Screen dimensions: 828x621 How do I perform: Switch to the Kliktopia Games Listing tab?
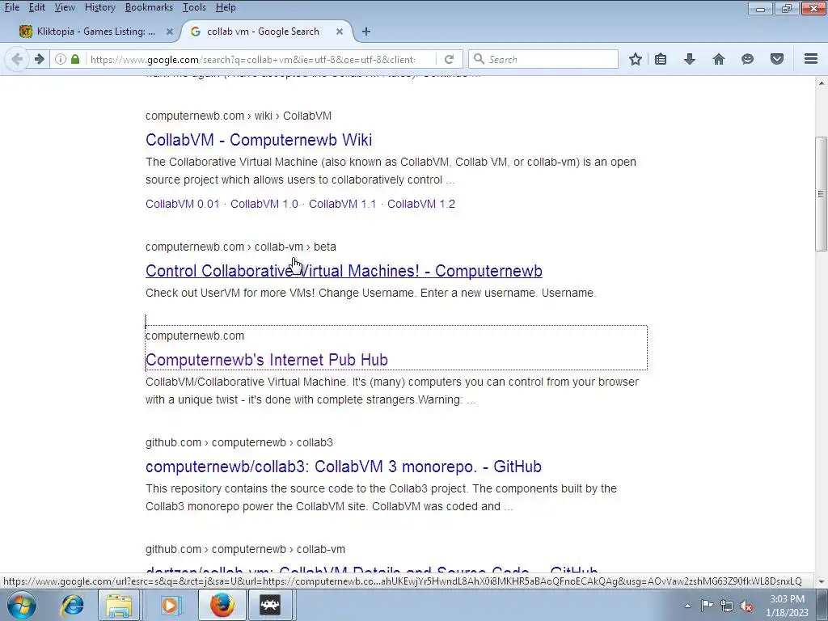pos(95,32)
